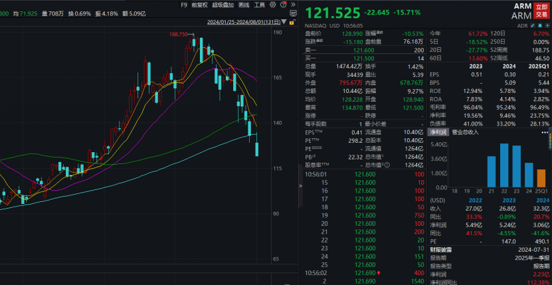Click the 总市值² info circle icon
Image resolution: width=552 pixels, height=285 pixels.
pyautogui.click(x=388, y=165)
